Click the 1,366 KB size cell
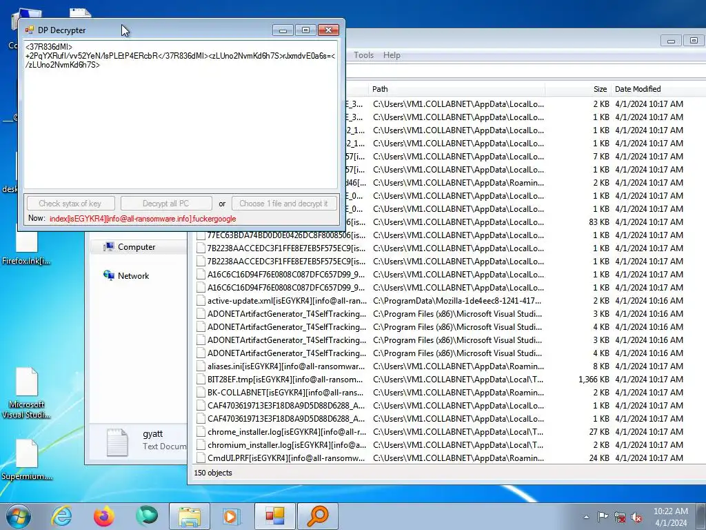Image resolution: width=706 pixels, height=530 pixels. click(x=594, y=380)
